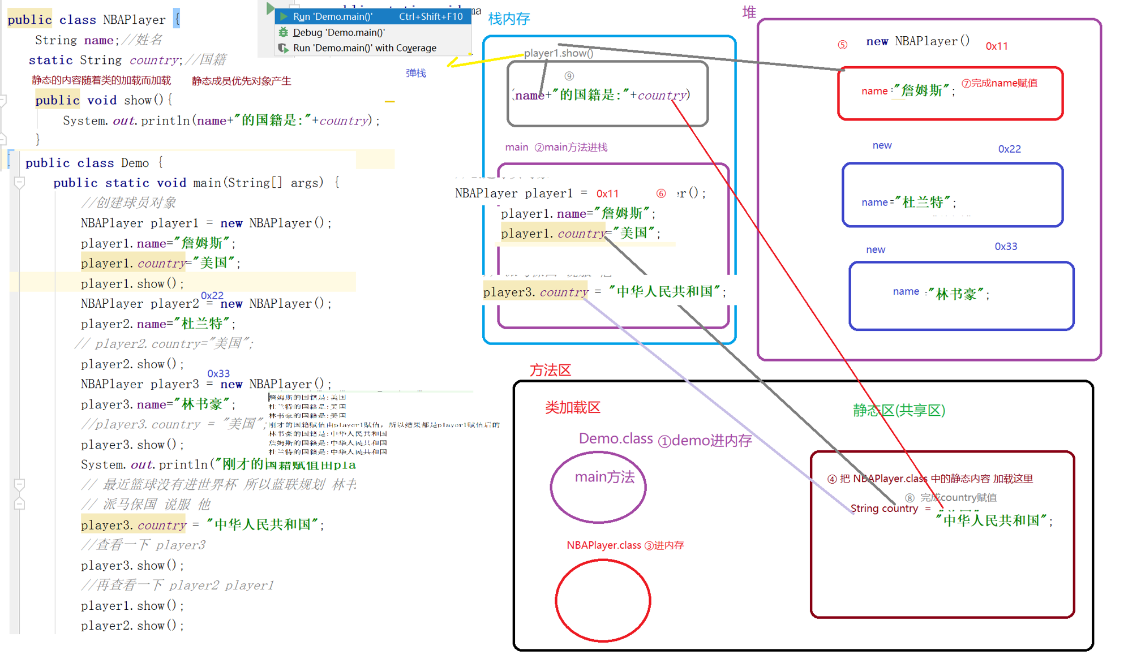Click the 'Demo.class' label in method area
The width and height of the screenshot is (1141, 663).
616,438
